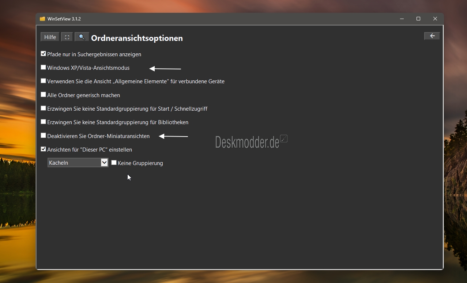The width and height of the screenshot is (467, 283).
Task: Click the WinSetView 3.1.2 title text
Action: 64,19
